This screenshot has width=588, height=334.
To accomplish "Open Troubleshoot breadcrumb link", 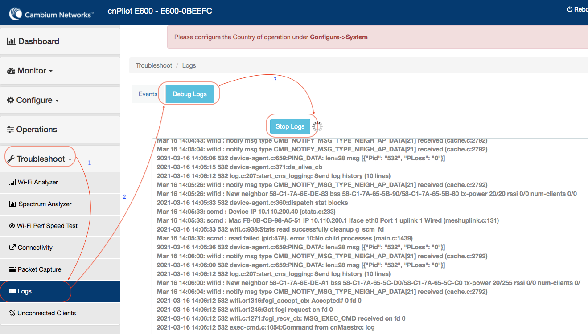I will pos(154,65).
